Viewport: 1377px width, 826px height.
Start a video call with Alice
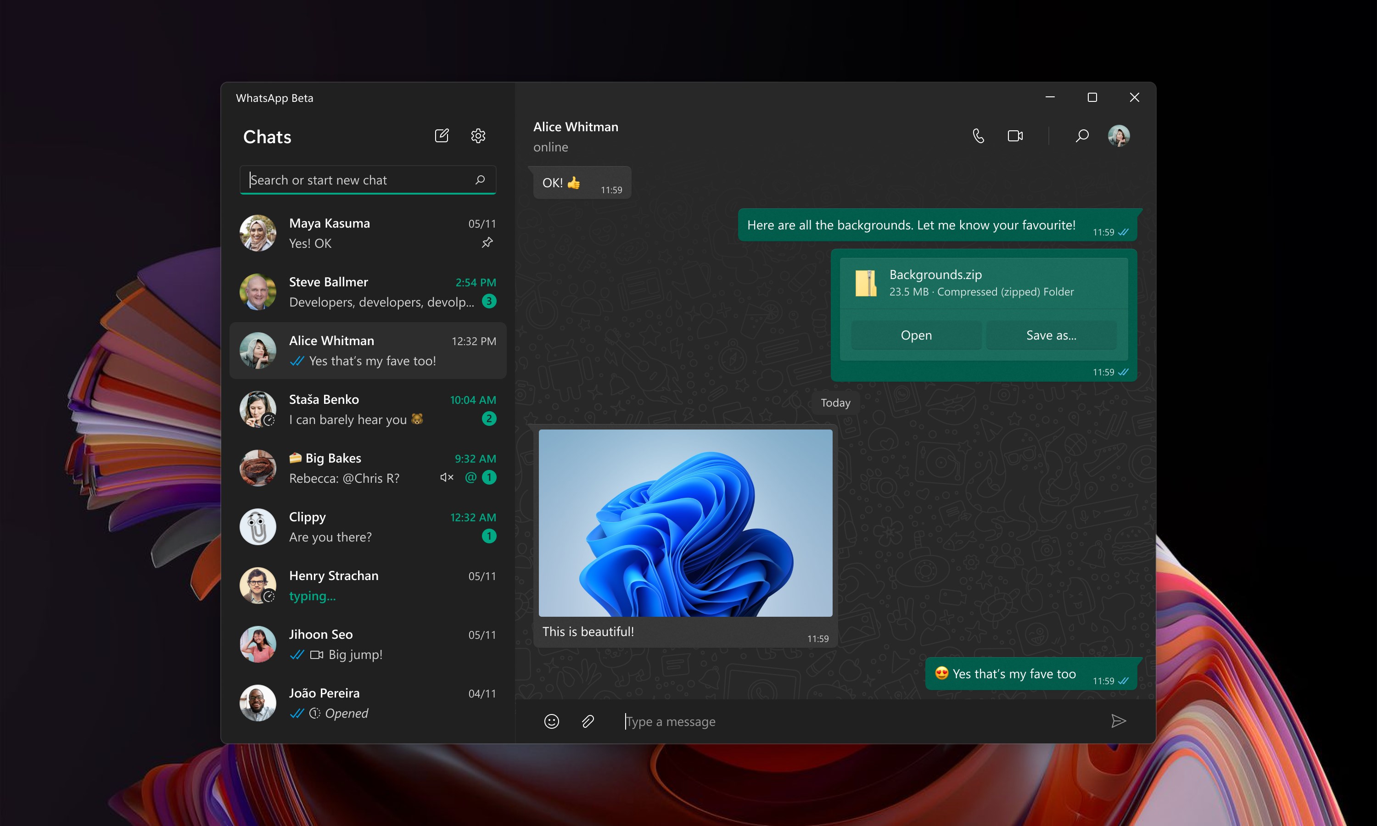(1015, 136)
